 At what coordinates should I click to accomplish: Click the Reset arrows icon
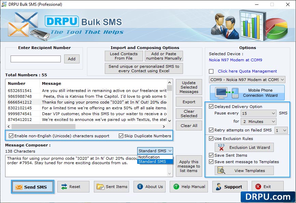coord(64,187)
